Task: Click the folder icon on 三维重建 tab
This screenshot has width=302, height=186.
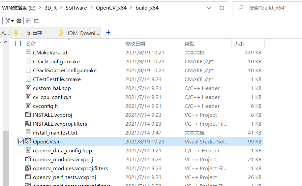Action: (x=16, y=33)
